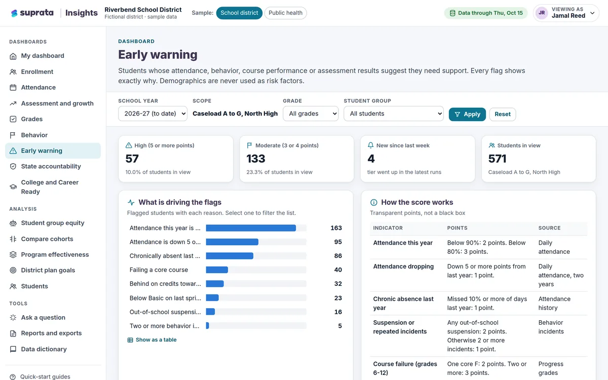The width and height of the screenshot is (608, 380).
Task: Click the Reports and exports document icon
Action: (13, 333)
